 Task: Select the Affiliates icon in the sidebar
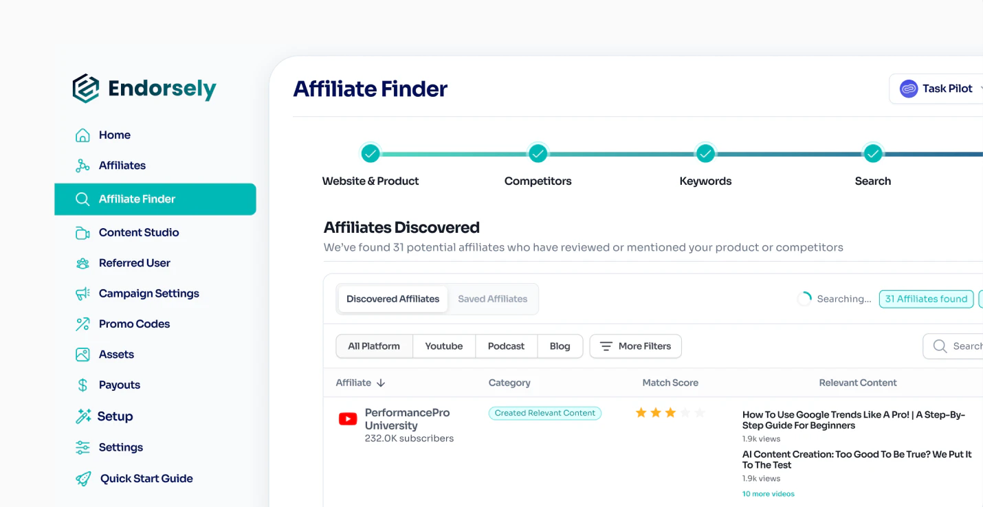click(82, 165)
